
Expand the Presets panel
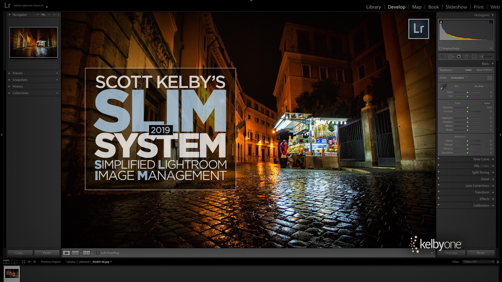[9, 73]
